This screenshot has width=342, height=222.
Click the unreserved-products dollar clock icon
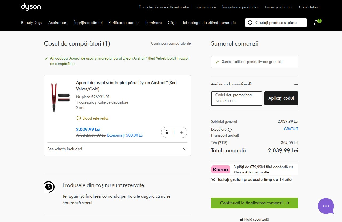pos(49,187)
